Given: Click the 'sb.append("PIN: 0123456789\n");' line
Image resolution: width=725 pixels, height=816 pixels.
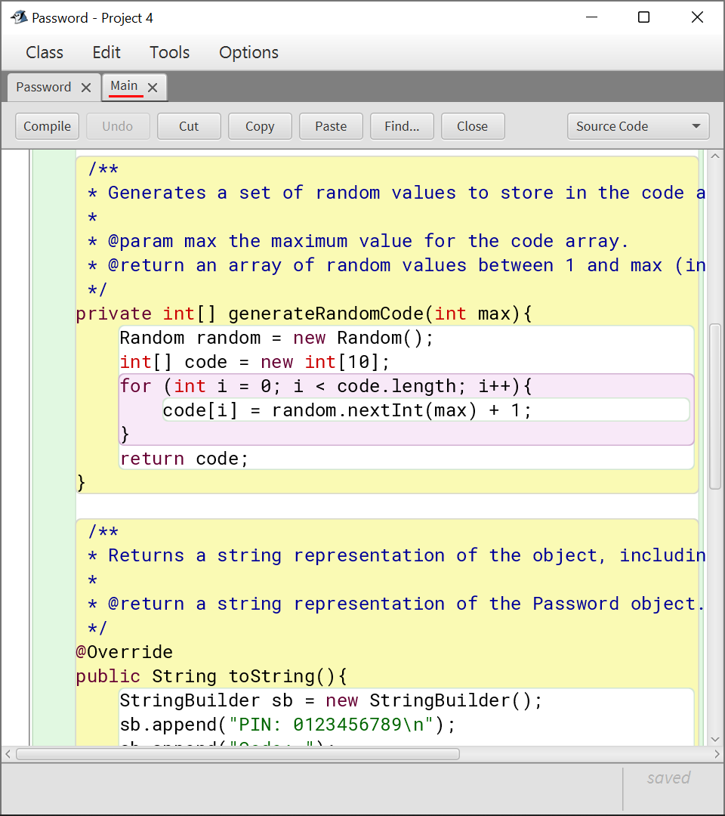Looking at the screenshot, I should coord(288,725).
